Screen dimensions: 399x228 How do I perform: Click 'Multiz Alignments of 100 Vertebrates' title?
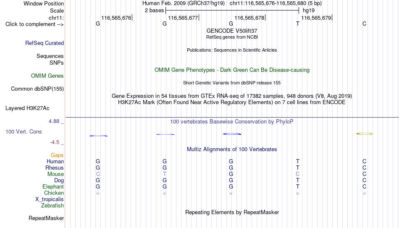[232, 149]
